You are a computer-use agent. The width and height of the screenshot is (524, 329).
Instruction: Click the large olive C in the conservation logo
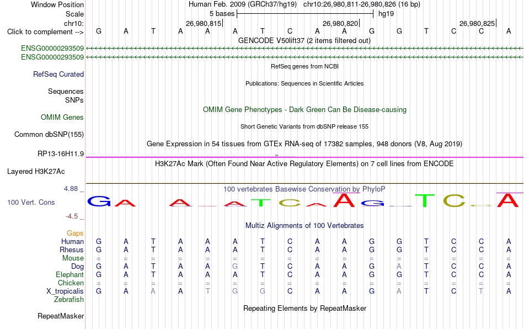pos(454,200)
